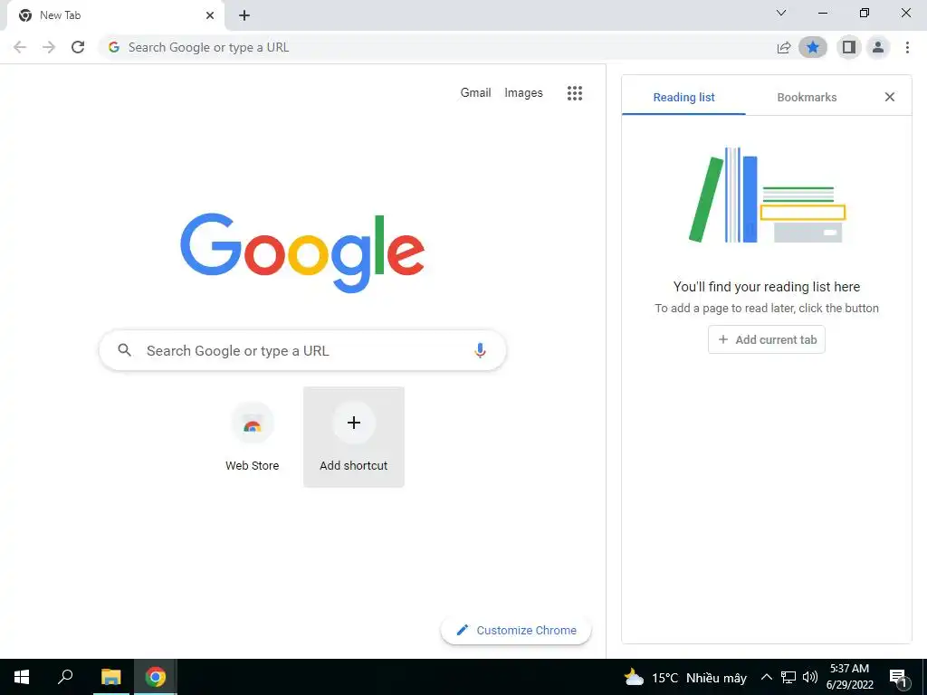
Task: Select the New Tab browser tab
Action: [x=115, y=15]
